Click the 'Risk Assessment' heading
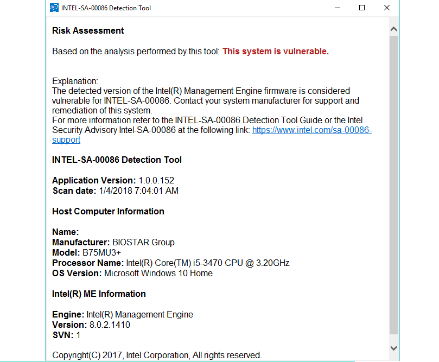 pos(88,30)
